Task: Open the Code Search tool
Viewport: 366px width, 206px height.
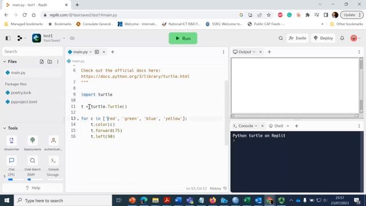Action: coord(33,163)
